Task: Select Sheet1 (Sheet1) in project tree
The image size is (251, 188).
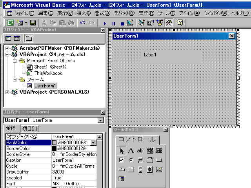Action: click(x=50, y=67)
